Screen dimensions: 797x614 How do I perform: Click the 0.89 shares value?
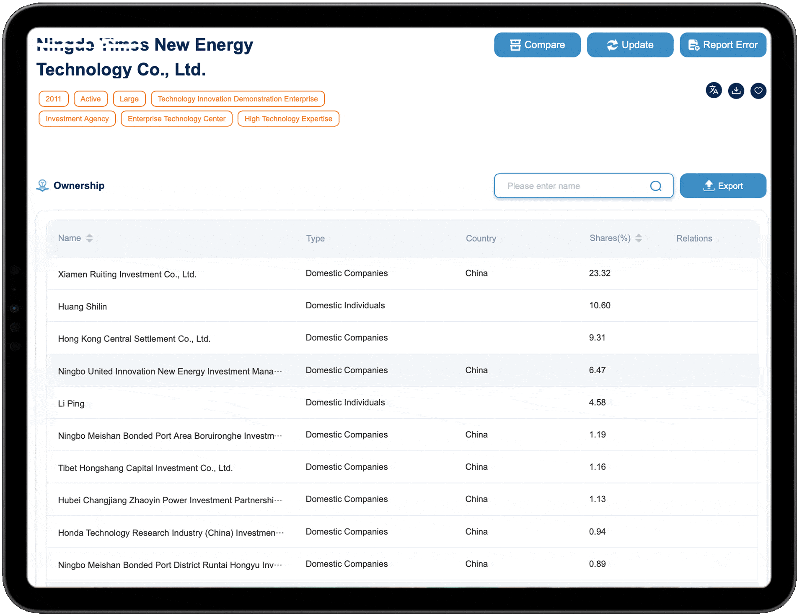(x=597, y=564)
